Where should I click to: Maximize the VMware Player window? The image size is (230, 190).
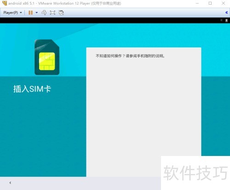pyautogui.click(x=210, y=3)
